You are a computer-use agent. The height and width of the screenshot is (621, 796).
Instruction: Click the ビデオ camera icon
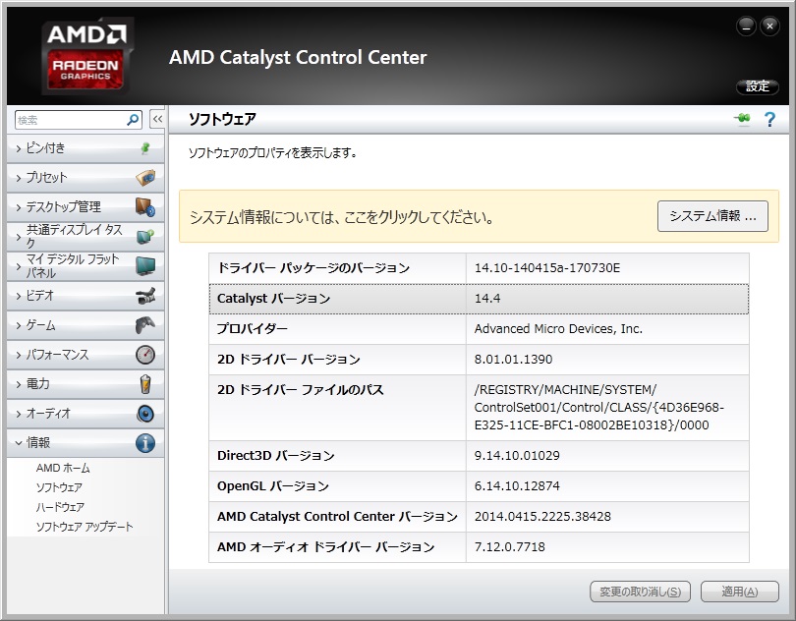(x=144, y=296)
